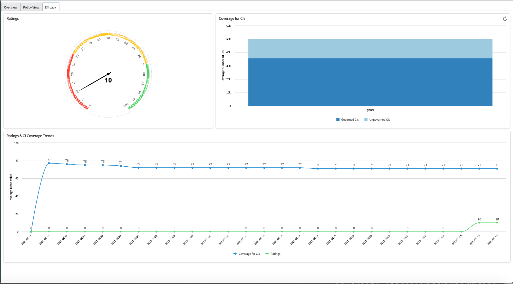
Task: Click the refresh icon on Coverage for CIs panel
Action: tap(505, 19)
